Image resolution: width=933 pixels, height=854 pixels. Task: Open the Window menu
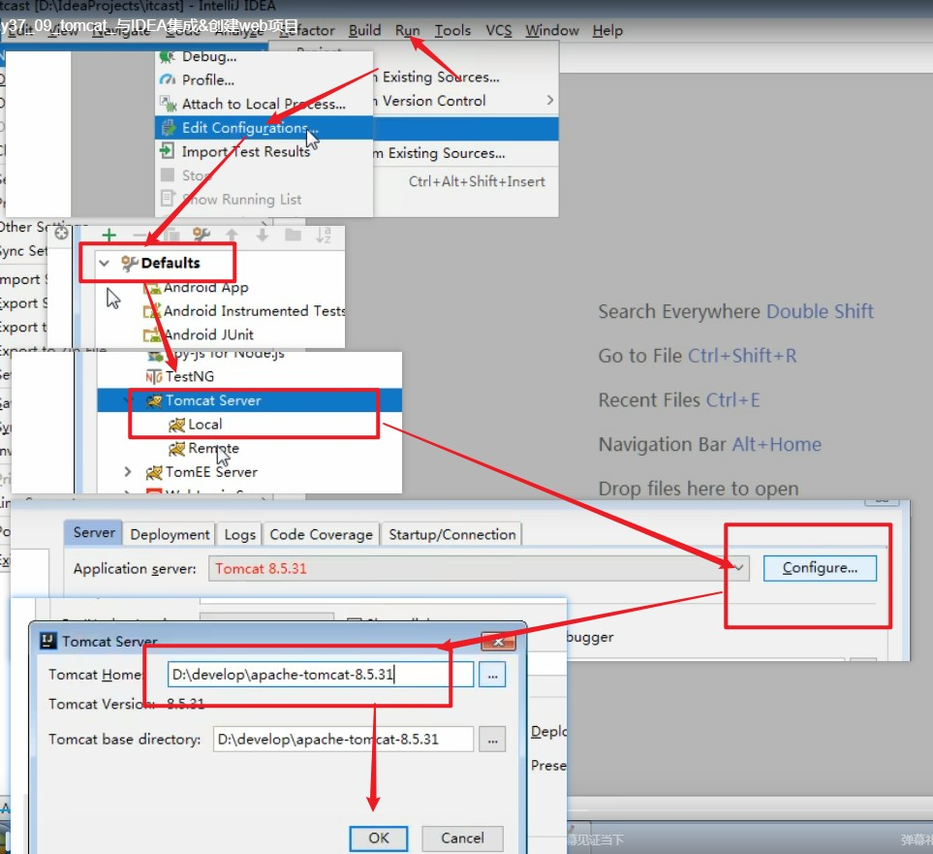coord(551,30)
